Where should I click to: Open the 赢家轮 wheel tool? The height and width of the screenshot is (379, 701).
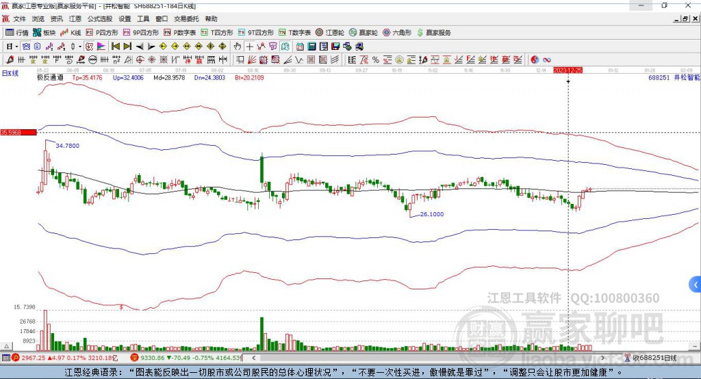pos(364,33)
